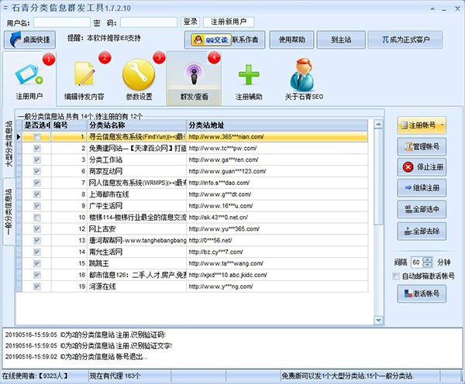Open the 注册用户 section icon
The height and width of the screenshot is (384, 465).
coord(29,77)
